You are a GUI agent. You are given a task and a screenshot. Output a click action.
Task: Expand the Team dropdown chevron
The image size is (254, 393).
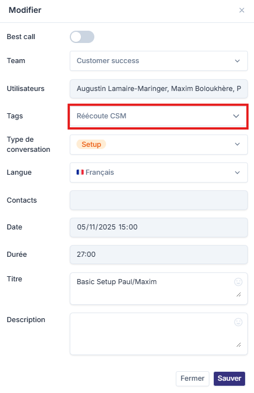pyautogui.click(x=237, y=61)
